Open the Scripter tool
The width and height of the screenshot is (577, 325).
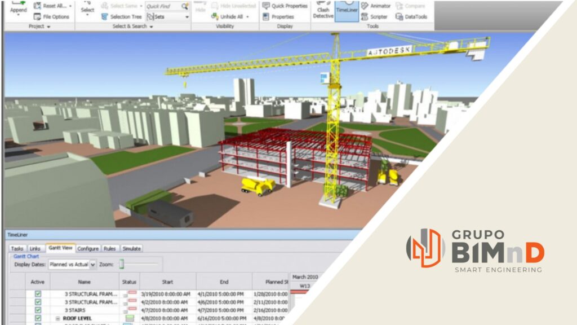374,17
